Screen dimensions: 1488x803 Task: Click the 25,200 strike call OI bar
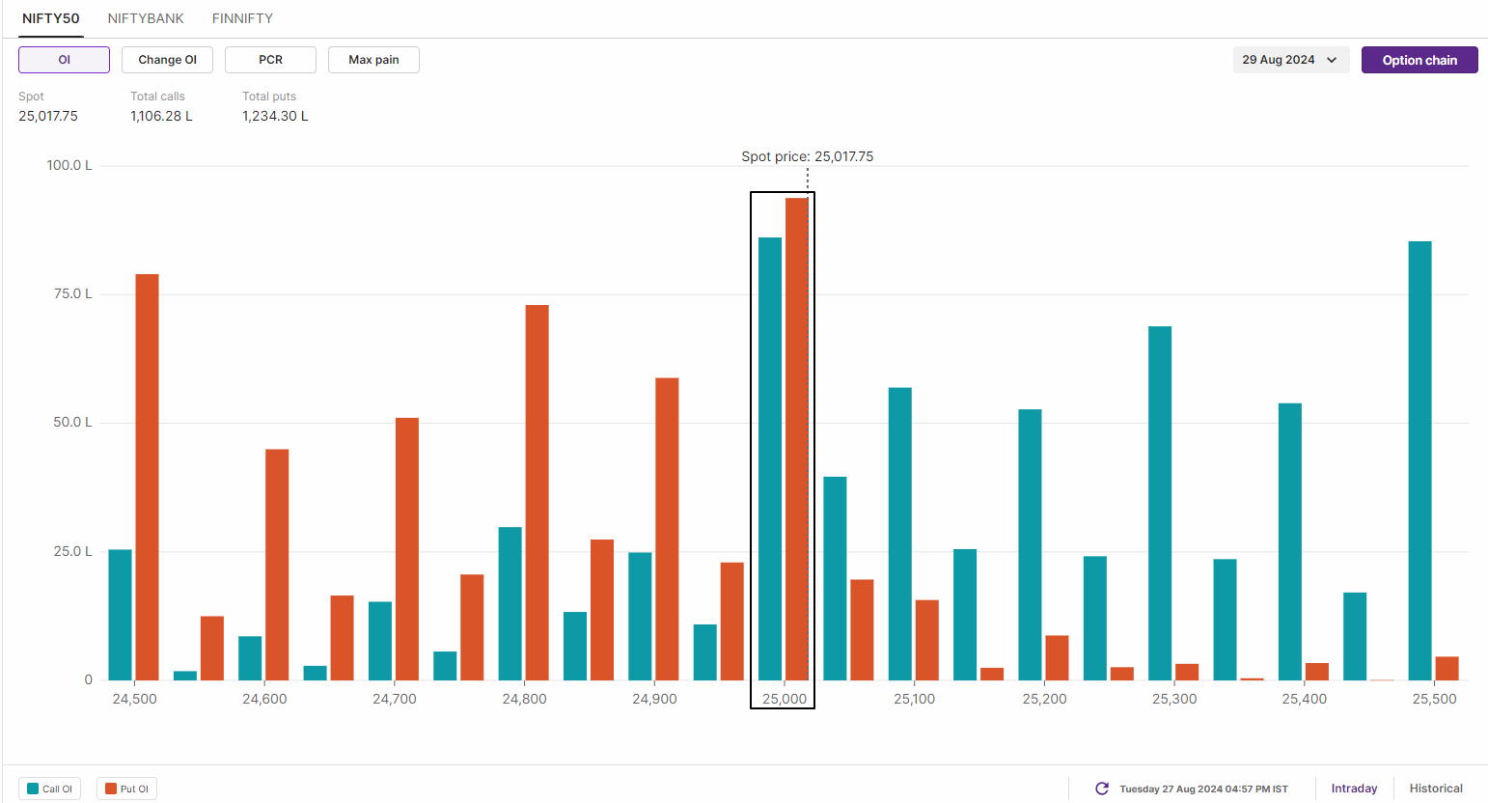1030,544
